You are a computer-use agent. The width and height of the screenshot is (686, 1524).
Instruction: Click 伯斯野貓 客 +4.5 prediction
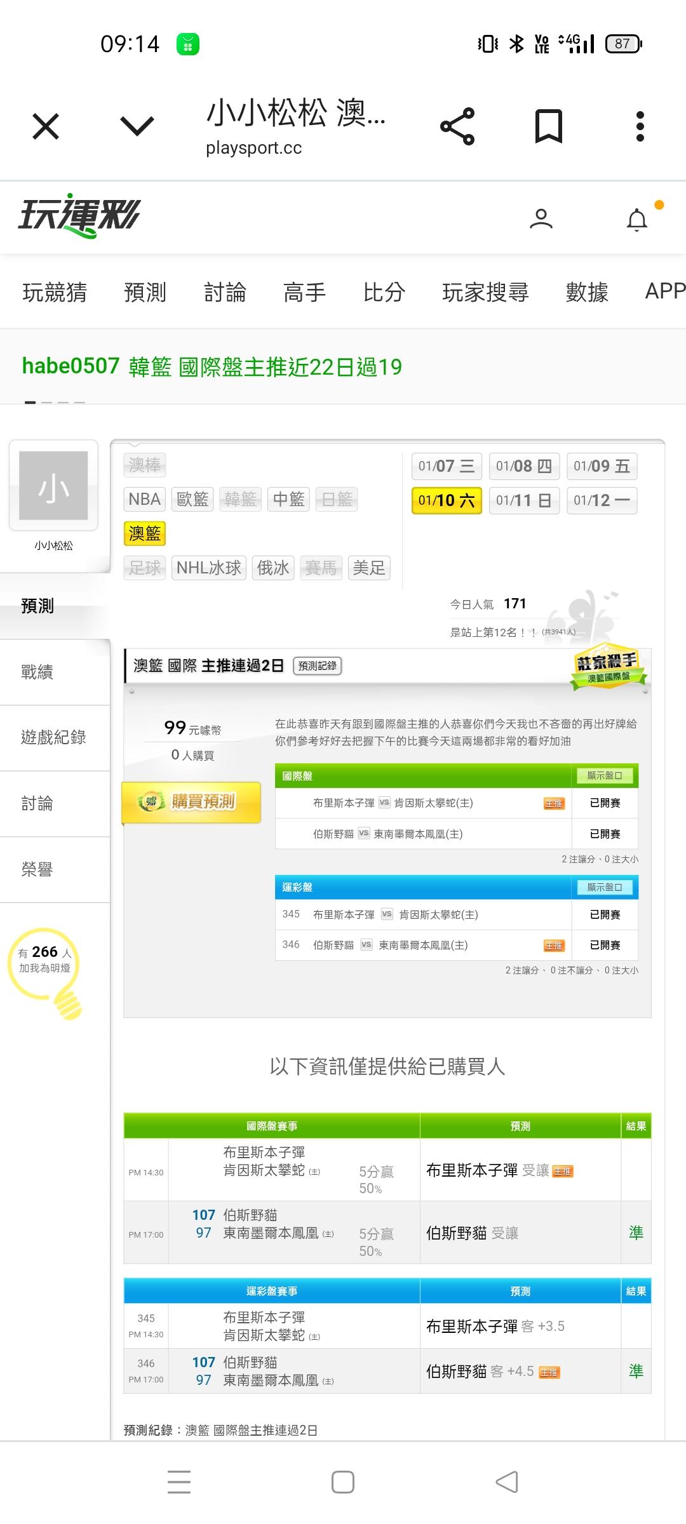coord(493,1371)
